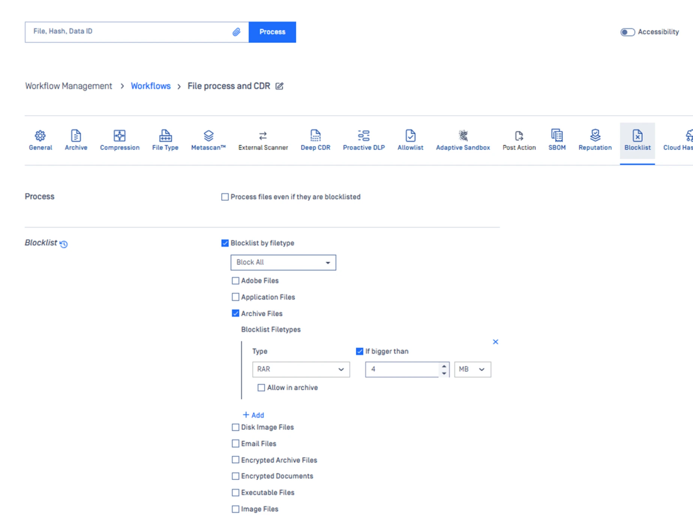693x520 pixels.
Task: Click the Workflows breadcrumb link
Action: [x=151, y=86]
